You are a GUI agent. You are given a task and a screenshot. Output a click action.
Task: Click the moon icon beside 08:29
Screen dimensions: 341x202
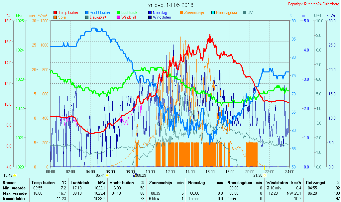click(x=135, y=175)
